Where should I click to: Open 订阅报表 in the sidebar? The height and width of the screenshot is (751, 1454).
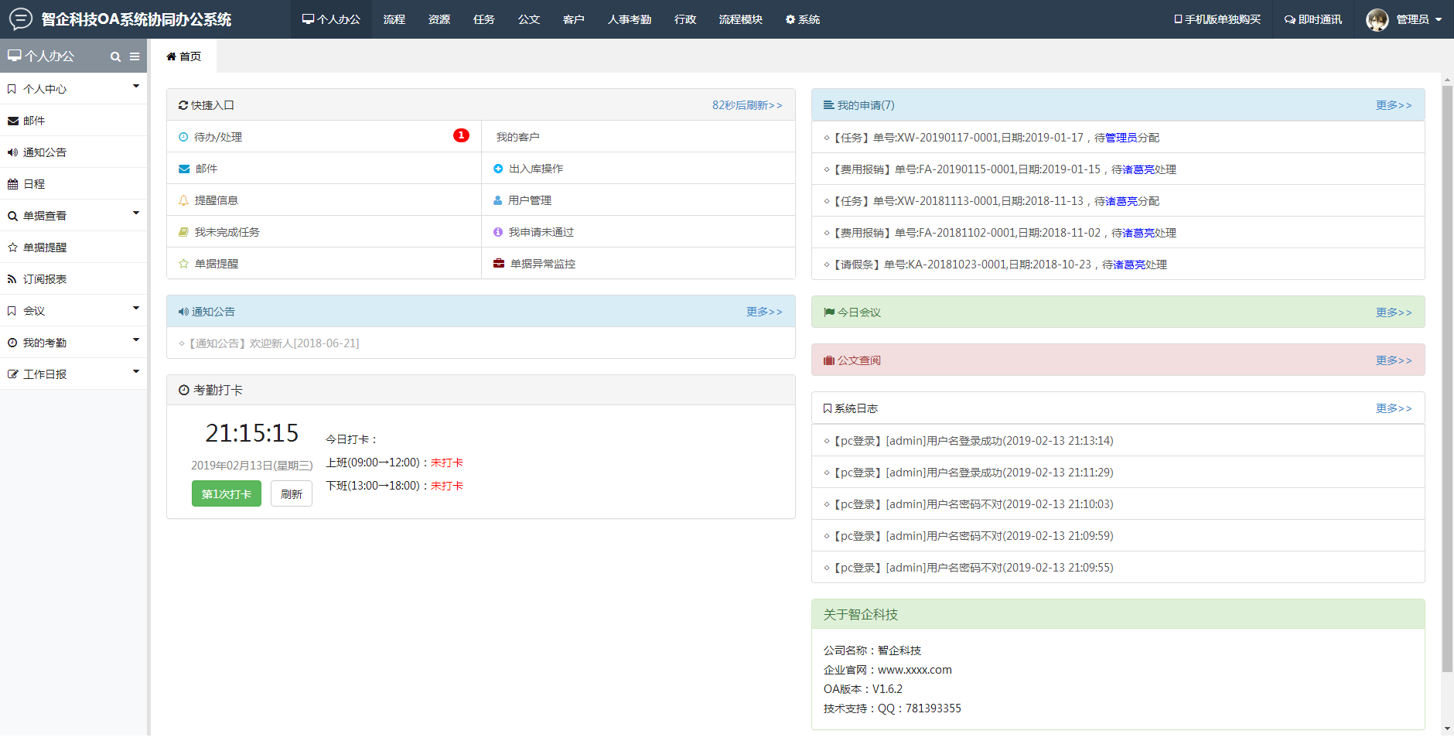(73, 279)
